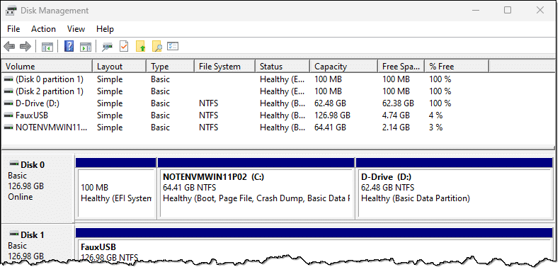
Task: Open the File menu
Action: pos(13,29)
